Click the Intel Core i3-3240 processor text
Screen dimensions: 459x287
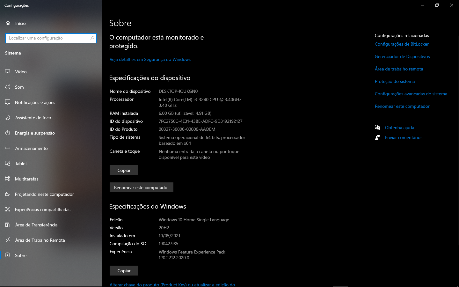(200, 102)
